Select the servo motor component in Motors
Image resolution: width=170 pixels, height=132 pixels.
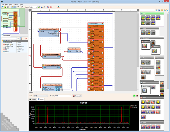(x=153, y=87)
